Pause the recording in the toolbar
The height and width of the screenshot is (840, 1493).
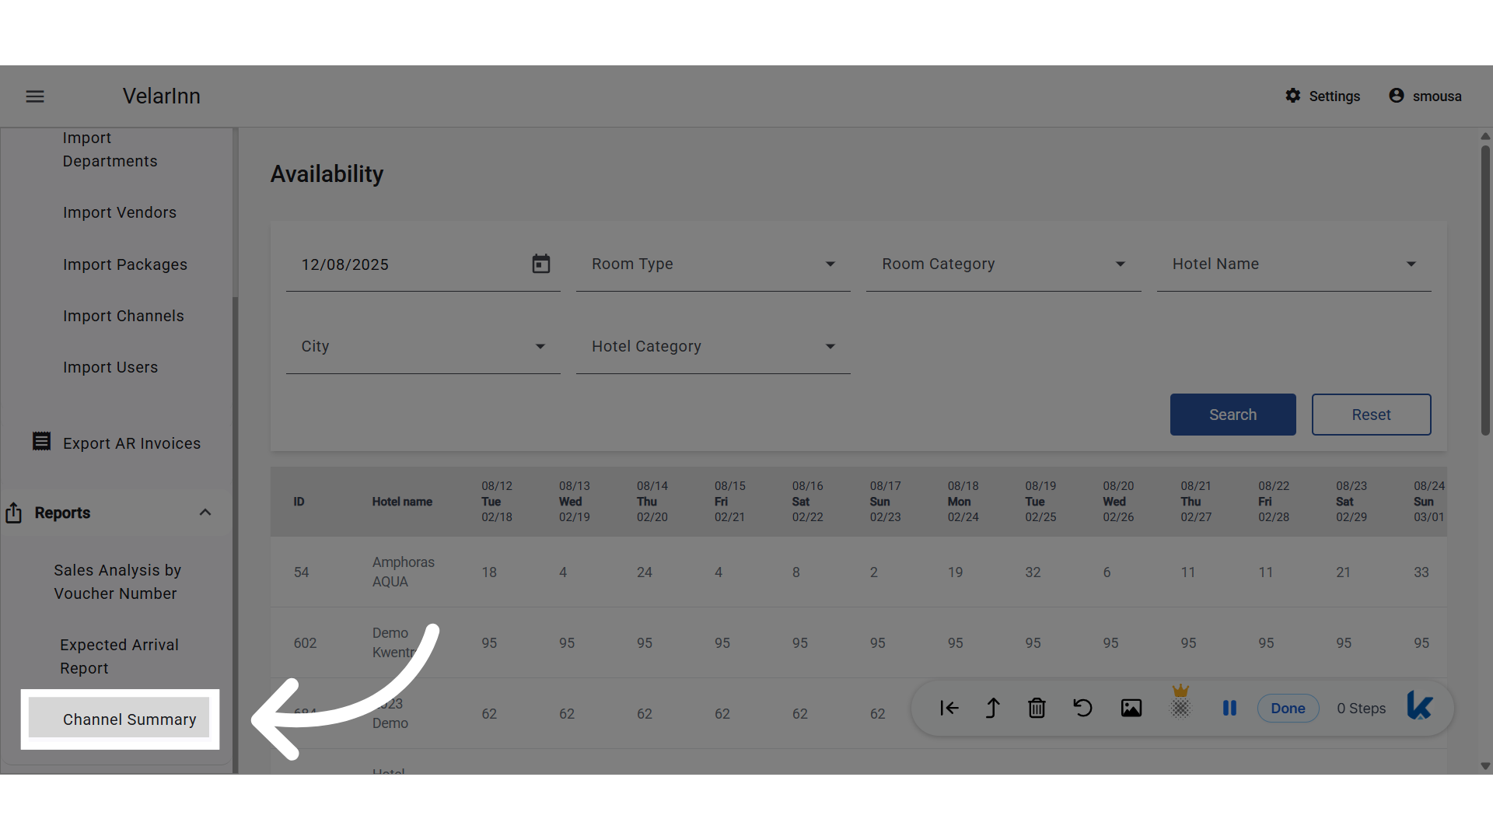click(x=1229, y=708)
